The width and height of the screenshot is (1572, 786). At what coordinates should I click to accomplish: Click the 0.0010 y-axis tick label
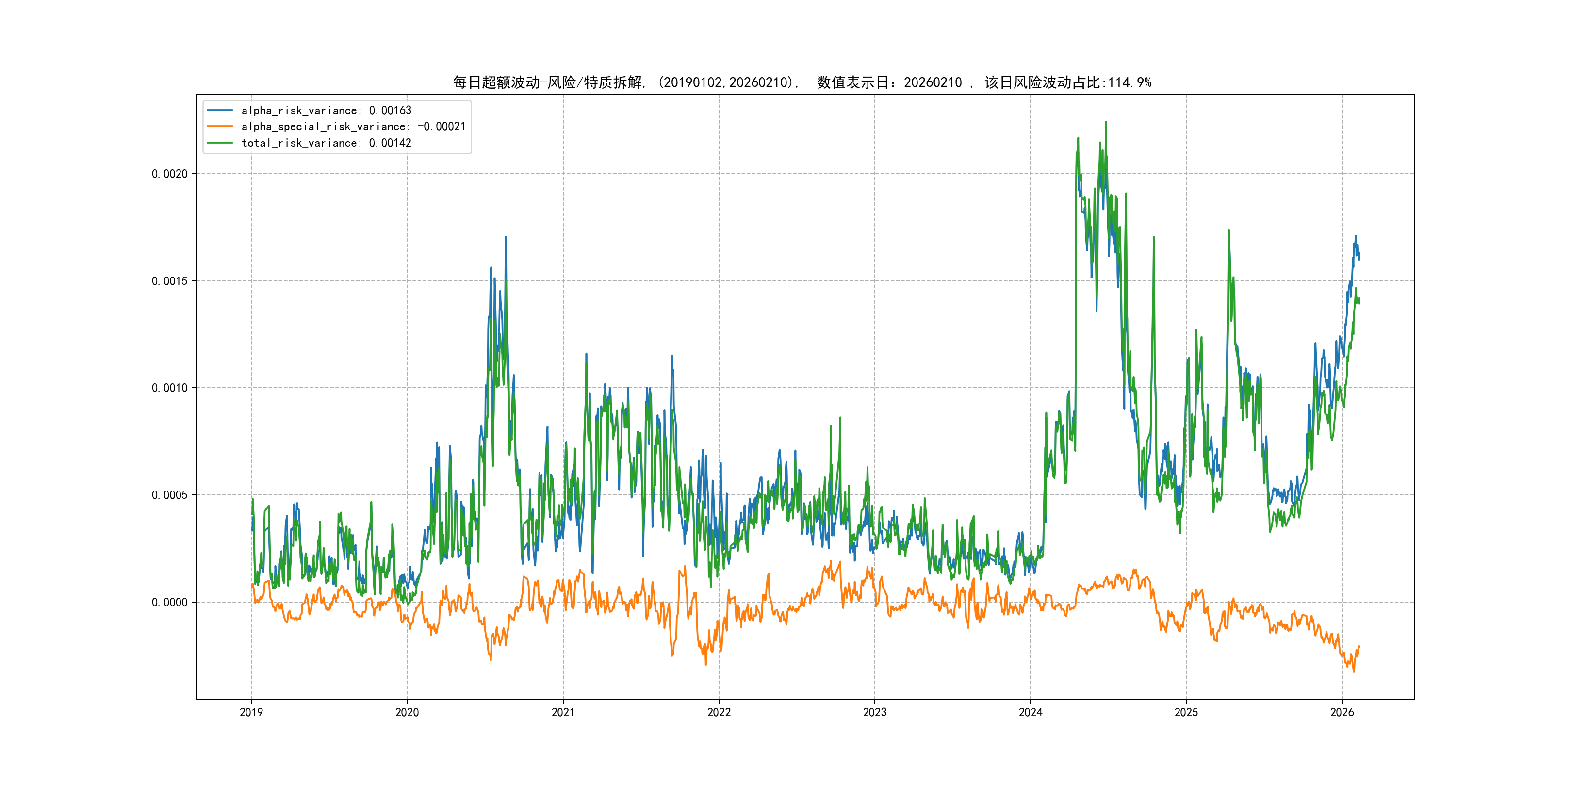point(170,388)
